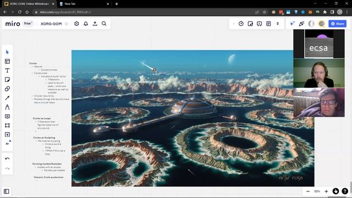The width and height of the screenshot is (352, 198).
Task: Expand more collaboration apps chevron
Action: point(278,24)
